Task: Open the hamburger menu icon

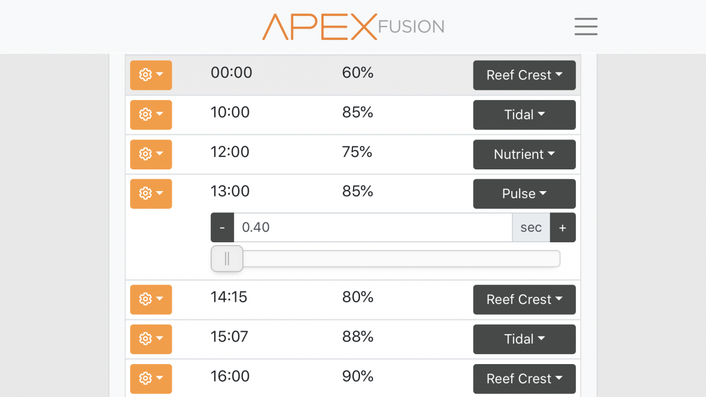Action: point(585,26)
